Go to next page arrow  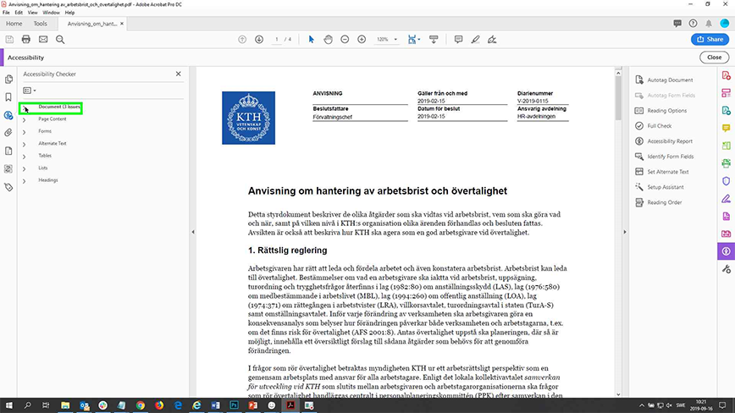259,39
